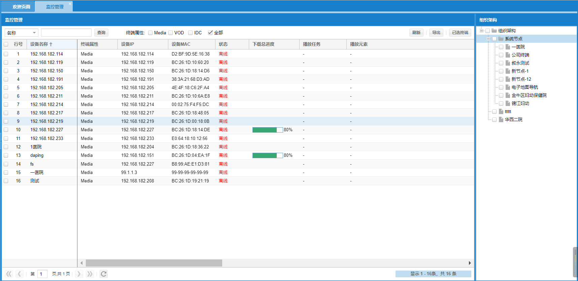Viewport: 578px width, 281px height.
Task: Go to last page icon
Action: point(90,274)
